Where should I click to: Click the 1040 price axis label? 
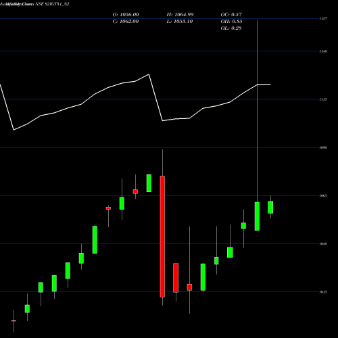(x=323, y=244)
